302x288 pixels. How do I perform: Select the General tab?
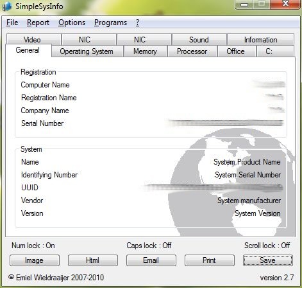(28, 50)
